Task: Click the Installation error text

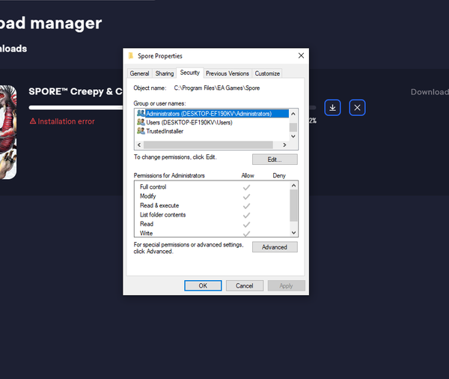Action: 66,121
